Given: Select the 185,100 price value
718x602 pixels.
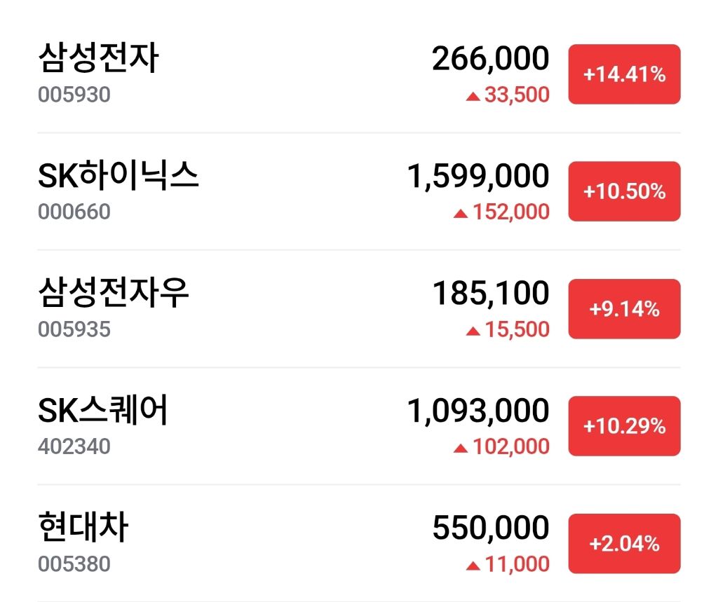Looking at the screenshot, I should pyautogui.click(x=491, y=293).
